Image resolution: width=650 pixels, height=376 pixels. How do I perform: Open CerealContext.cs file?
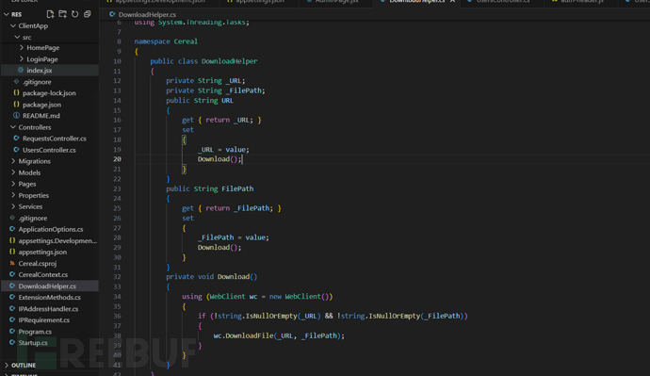coord(42,274)
